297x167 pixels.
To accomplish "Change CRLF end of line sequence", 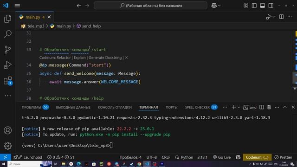I will tap(166, 157).
